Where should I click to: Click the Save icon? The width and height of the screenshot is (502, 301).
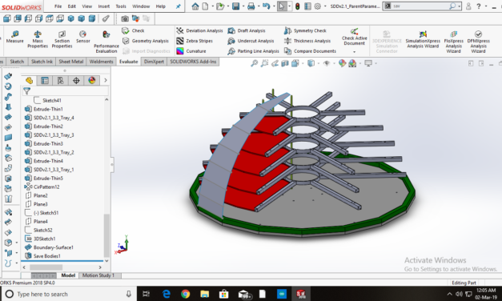[x=235, y=6]
